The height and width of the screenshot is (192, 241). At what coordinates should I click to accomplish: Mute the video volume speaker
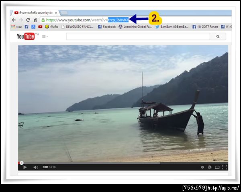coord(36,167)
